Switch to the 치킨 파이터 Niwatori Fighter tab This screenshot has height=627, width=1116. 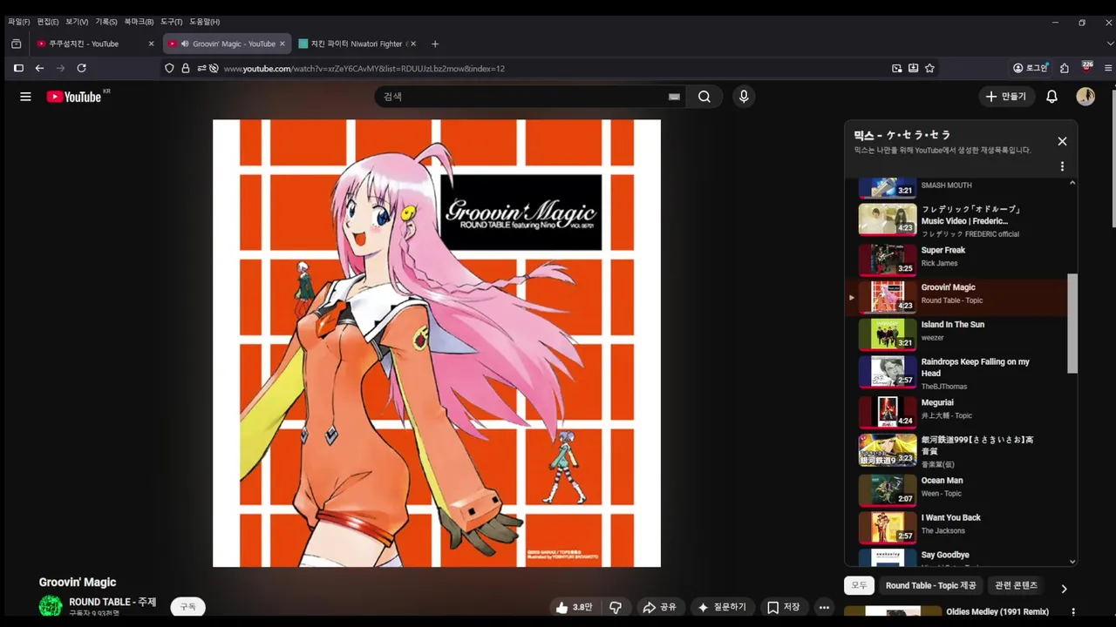(358, 44)
